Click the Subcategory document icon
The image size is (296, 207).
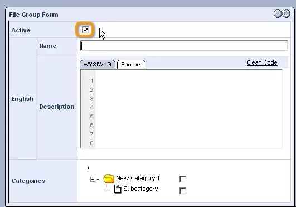pyautogui.click(x=118, y=189)
